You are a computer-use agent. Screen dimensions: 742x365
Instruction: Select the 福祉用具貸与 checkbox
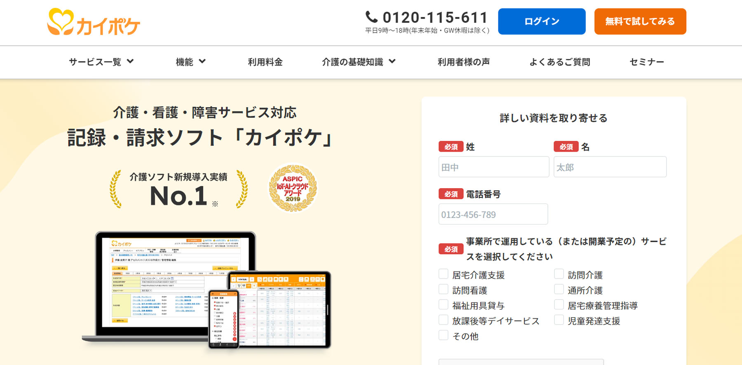pos(444,304)
